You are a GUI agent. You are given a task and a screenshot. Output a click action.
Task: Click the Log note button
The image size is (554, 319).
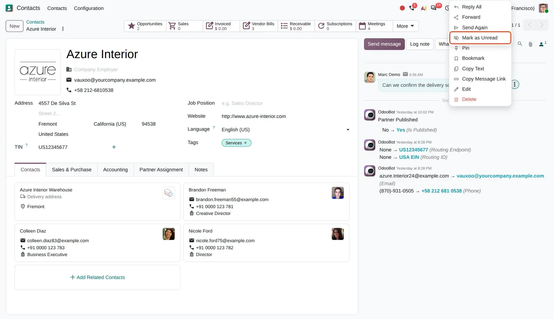point(420,44)
